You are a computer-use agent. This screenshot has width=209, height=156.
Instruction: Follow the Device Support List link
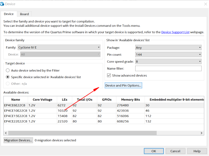point(175,32)
